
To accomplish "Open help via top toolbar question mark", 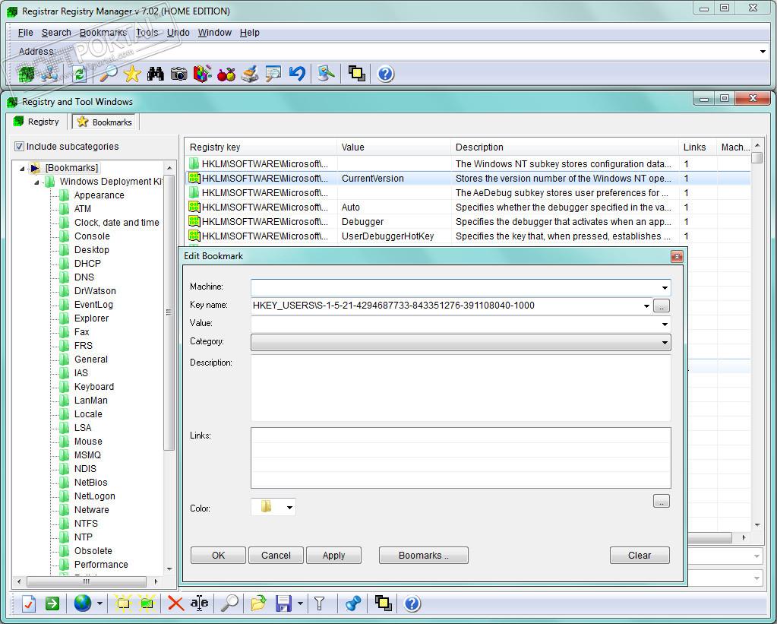I will coord(386,74).
